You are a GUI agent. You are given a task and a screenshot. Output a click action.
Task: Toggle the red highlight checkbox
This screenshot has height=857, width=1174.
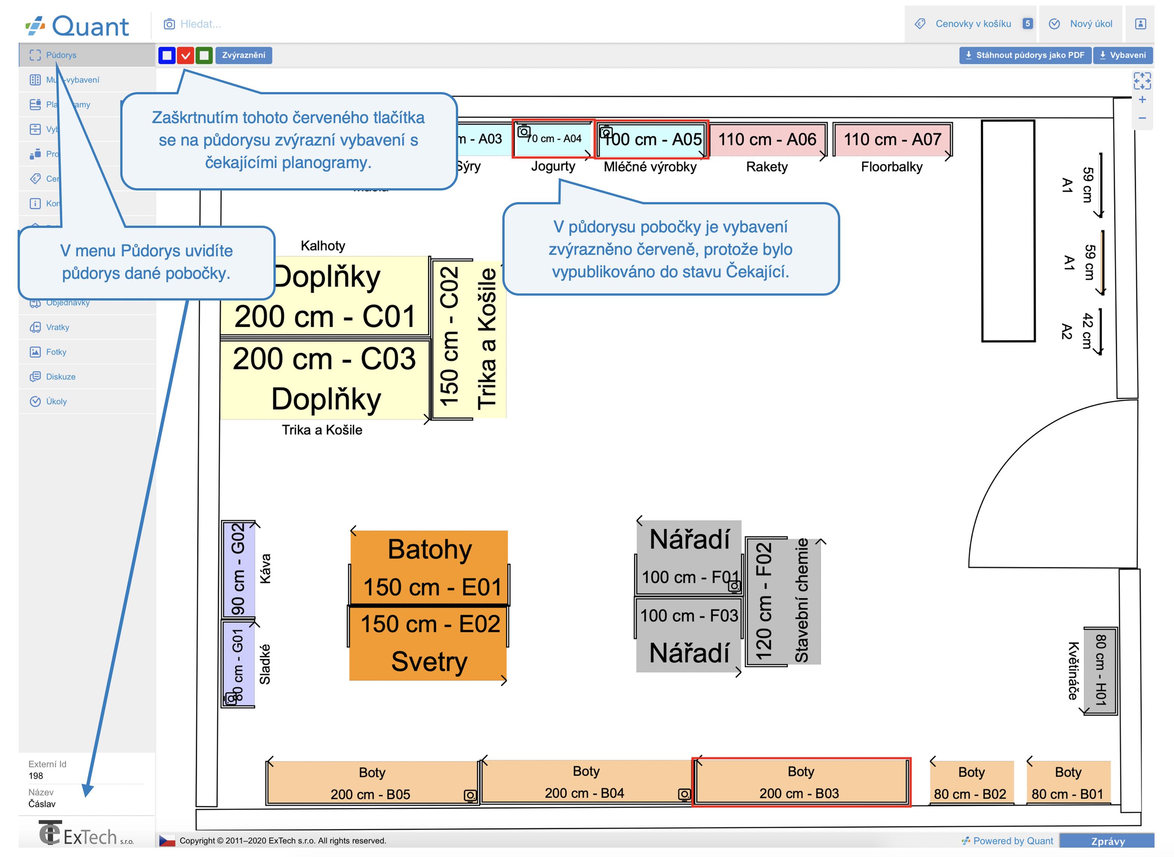[x=185, y=55]
